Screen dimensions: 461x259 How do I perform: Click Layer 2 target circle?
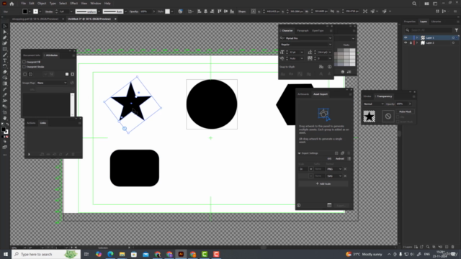coord(453,43)
